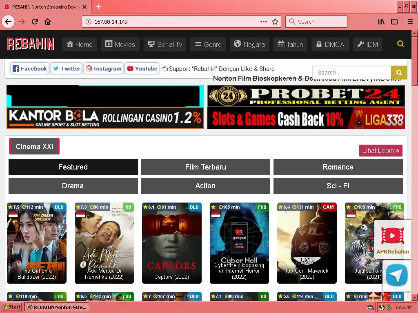Click the Kantor Bola casino banner
The image size is (418, 313).
(105, 118)
